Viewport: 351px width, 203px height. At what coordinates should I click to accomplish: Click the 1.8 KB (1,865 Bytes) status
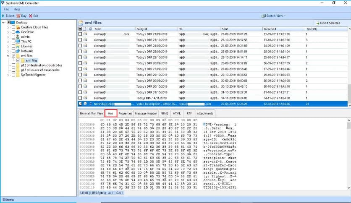coord(93,193)
